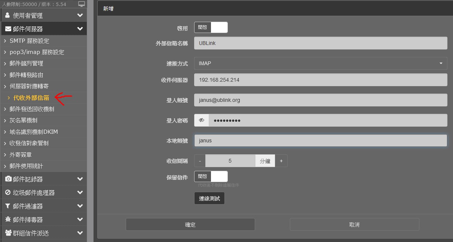Click the camera icon beside 郵件記錄器
This screenshot has width=453, height=242.
tap(8, 179)
